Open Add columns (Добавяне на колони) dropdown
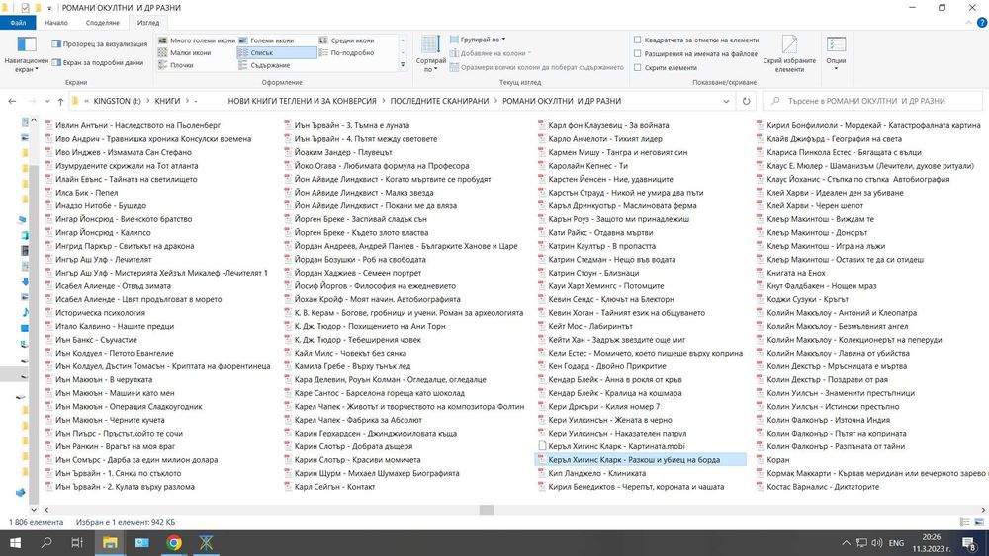The height and width of the screenshot is (556, 989). (x=491, y=53)
